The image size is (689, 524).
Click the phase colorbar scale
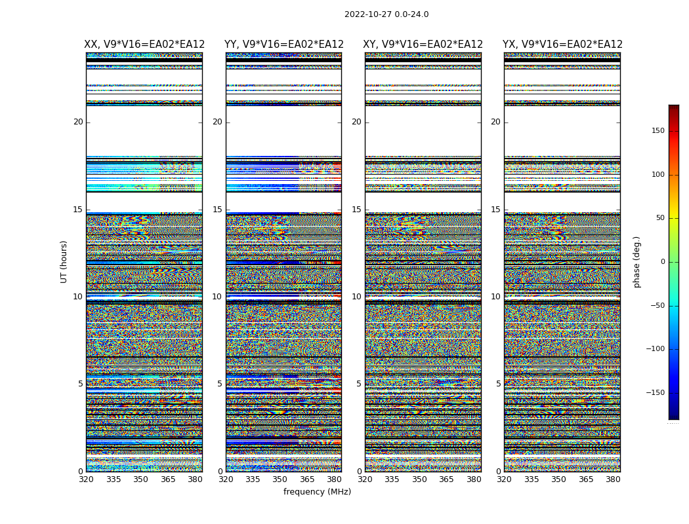[674, 262]
